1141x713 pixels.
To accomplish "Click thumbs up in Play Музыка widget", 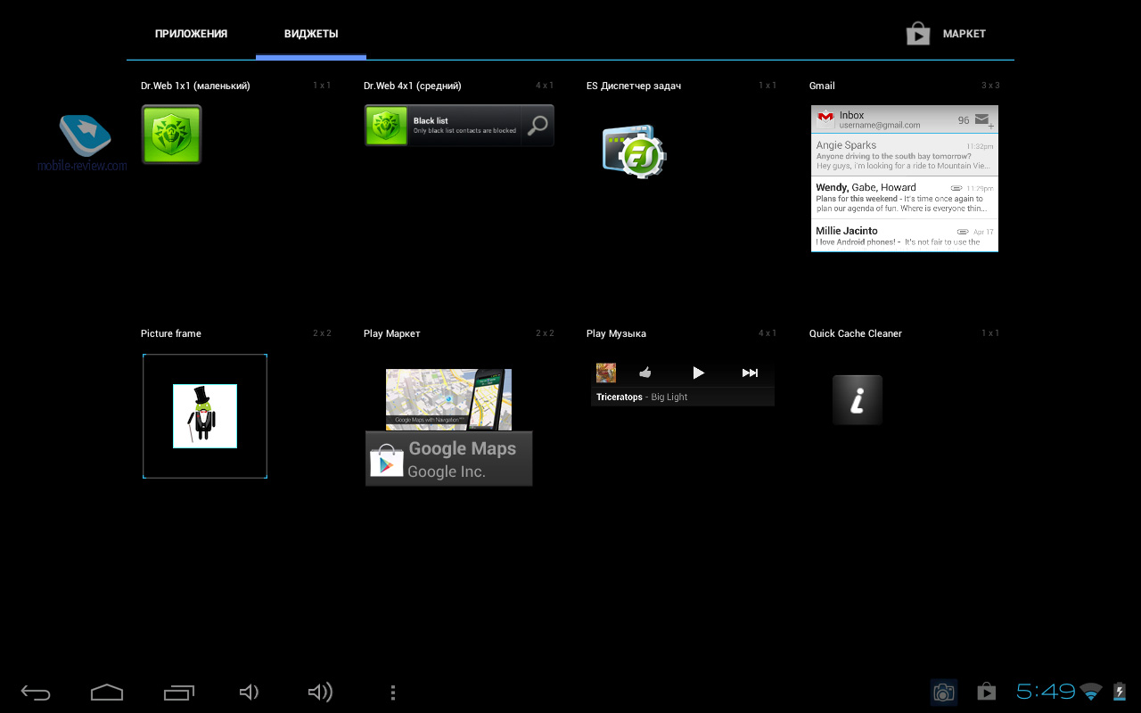I will pos(645,373).
